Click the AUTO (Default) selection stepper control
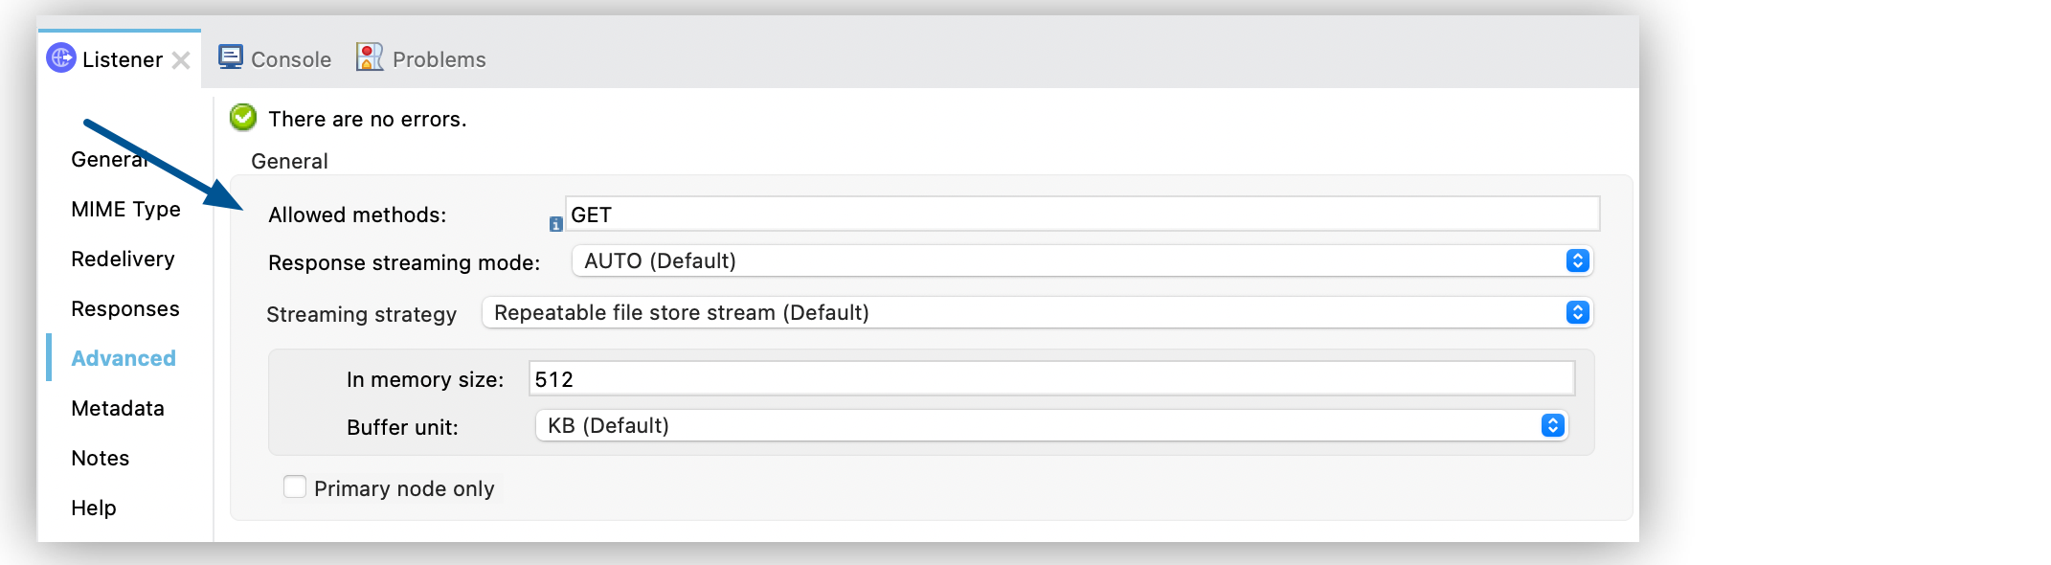2051x565 pixels. coord(1577,260)
